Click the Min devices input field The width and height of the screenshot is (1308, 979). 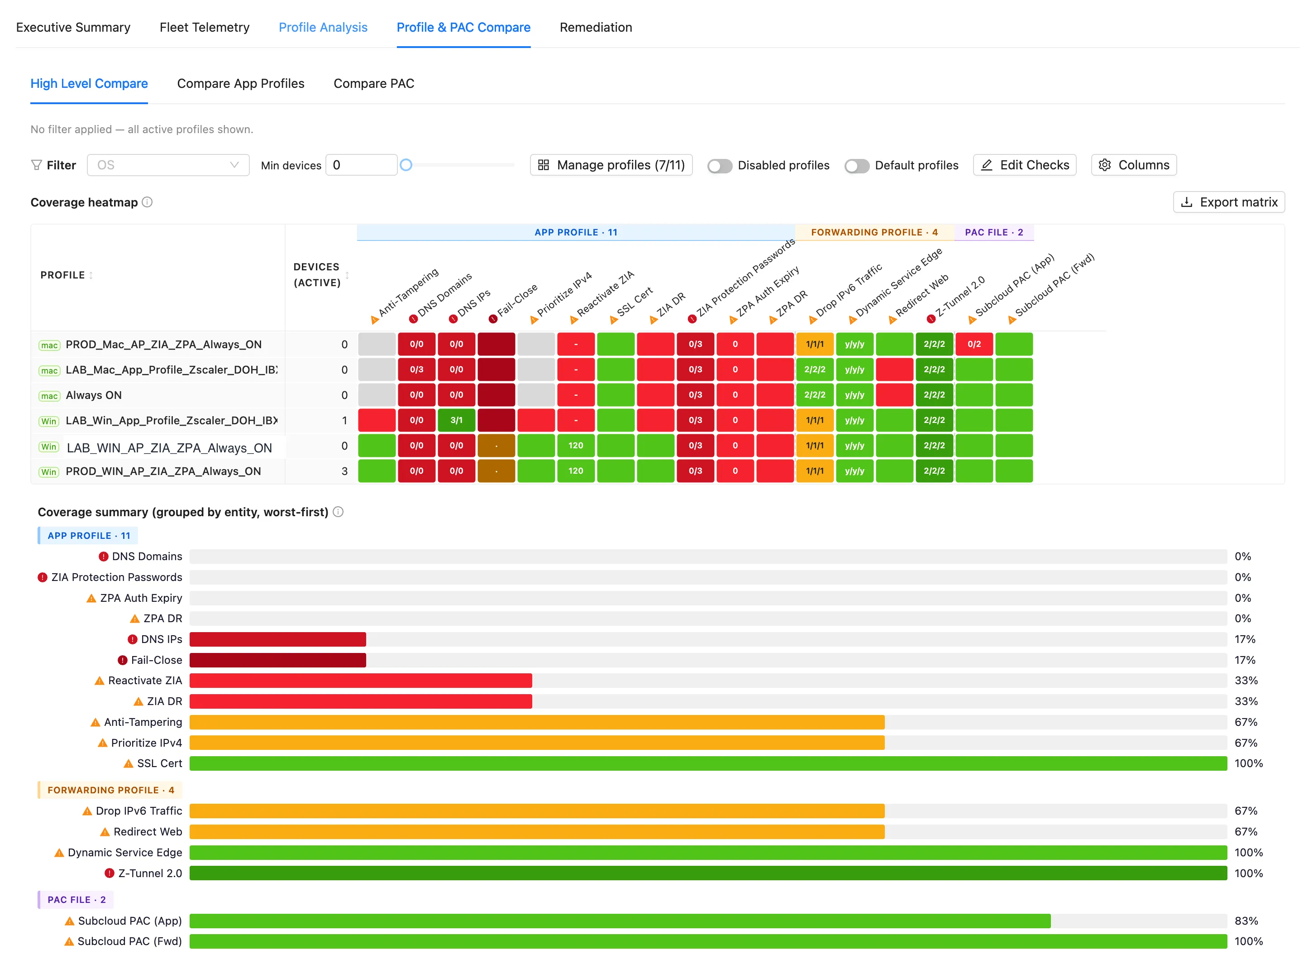coord(361,165)
